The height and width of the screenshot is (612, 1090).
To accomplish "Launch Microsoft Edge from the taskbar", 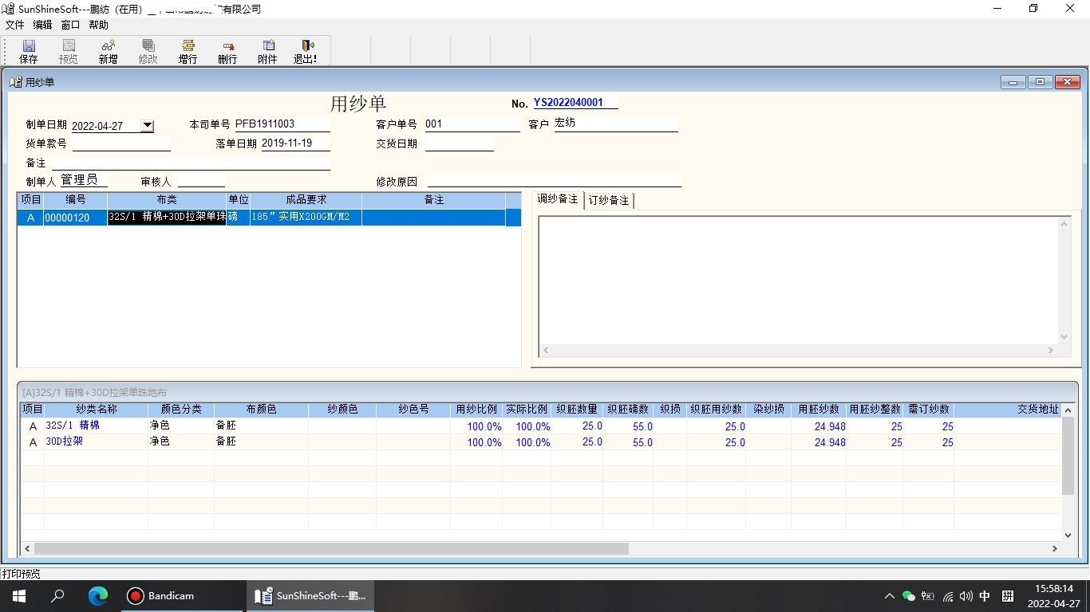I will pos(97,596).
